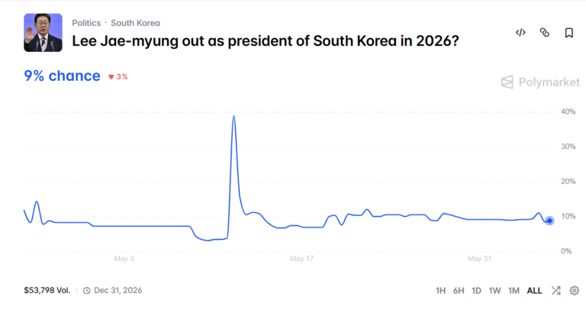Bookmark this market
Image resolution: width=586 pixels, height=313 pixels.
pos(568,33)
